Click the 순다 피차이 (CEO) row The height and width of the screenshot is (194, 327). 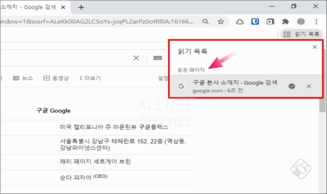83,177
